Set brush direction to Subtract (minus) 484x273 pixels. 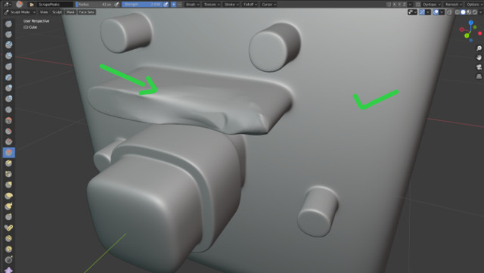(180, 5)
